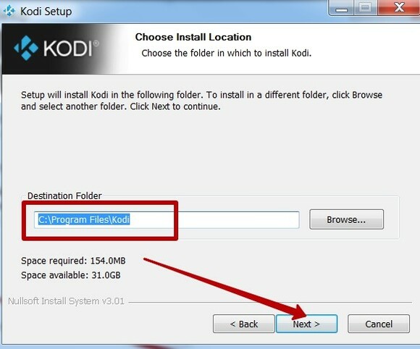Click the 'Choose the folder in which to install Kodi' subtitle

[227, 53]
